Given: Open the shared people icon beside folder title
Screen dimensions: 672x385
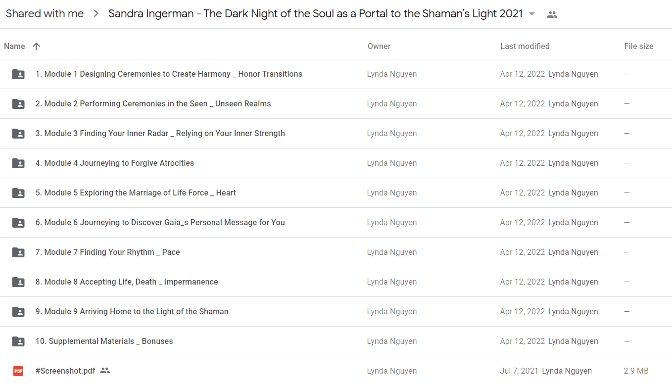Looking at the screenshot, I should [552, 14].
